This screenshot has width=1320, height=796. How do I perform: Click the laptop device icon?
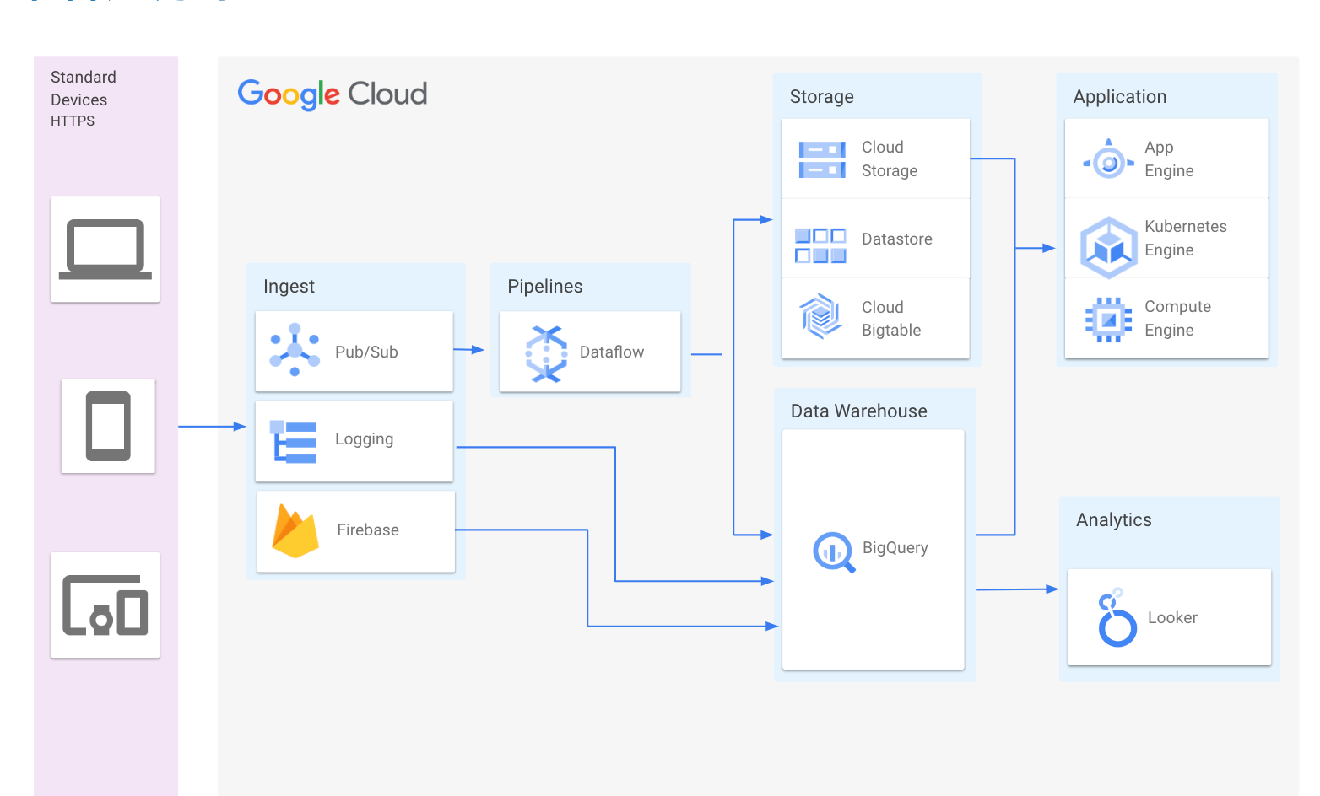[105, 250]
